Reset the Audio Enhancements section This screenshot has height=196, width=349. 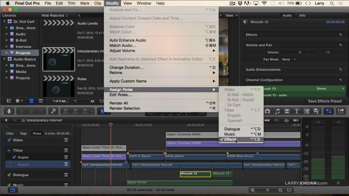click(340, 69)
